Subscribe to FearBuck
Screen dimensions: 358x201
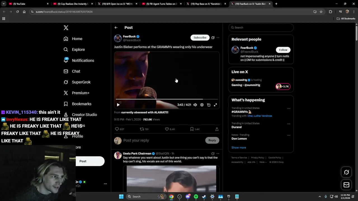point(200,38)
